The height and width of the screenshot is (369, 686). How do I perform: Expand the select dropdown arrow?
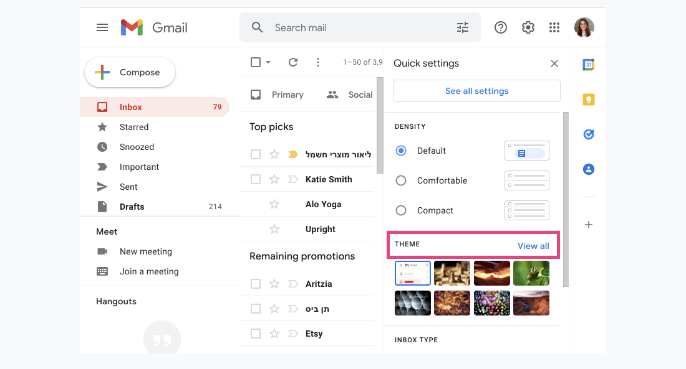268,62
